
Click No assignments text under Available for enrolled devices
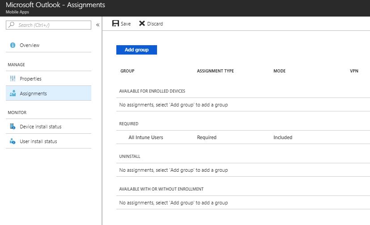(x=174, y=105)
